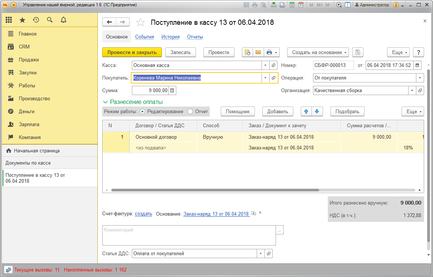Move row up with blue arrow
433x277 pixels.
[306, 111]
